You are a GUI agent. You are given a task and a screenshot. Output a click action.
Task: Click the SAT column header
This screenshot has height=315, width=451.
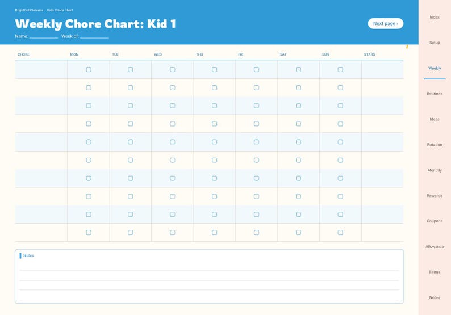[283, 54]
